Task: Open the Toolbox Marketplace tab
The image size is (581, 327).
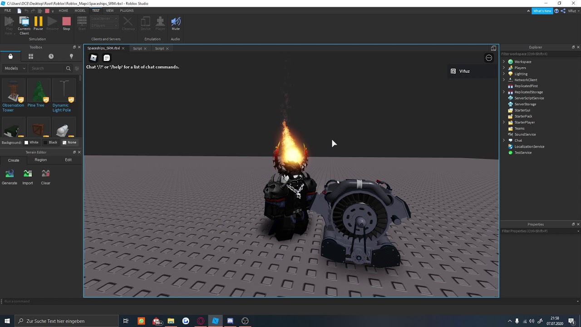Action: click(x=10, y=56)
